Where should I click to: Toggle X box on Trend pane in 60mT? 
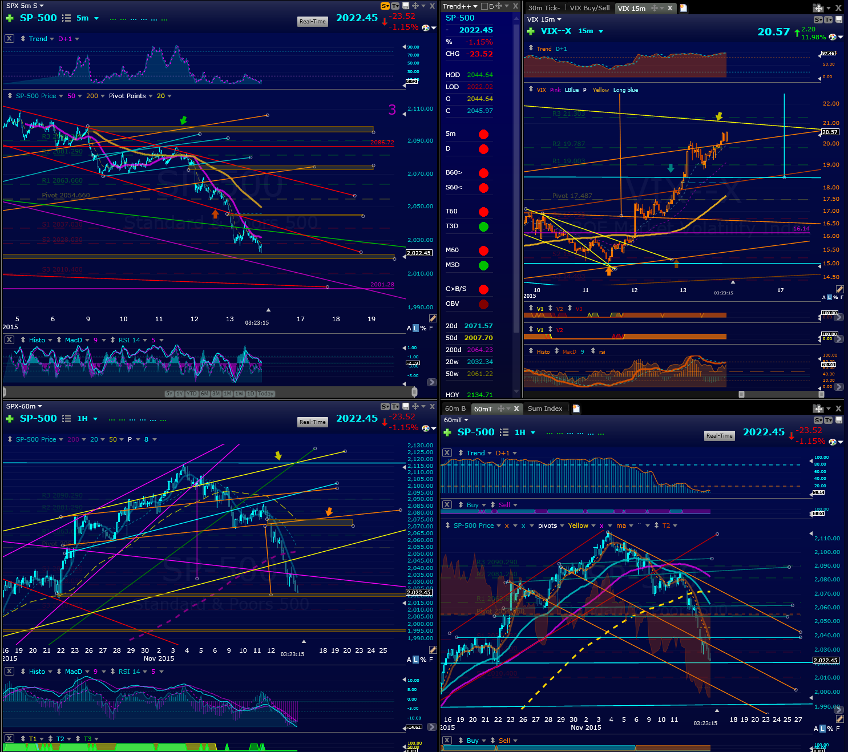(447, 453)
